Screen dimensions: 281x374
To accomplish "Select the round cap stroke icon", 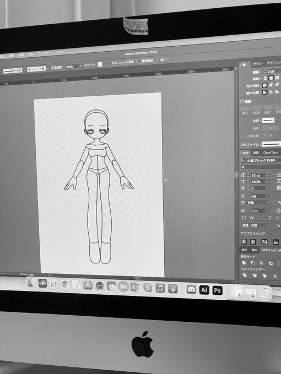I will pyautogui.click(x=271, y=78).
